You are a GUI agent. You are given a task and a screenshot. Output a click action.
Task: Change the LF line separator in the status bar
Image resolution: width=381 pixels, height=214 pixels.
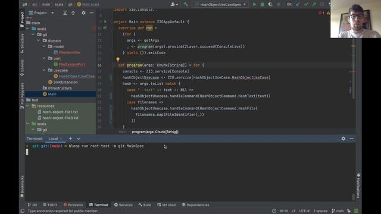tap(293, 211)
